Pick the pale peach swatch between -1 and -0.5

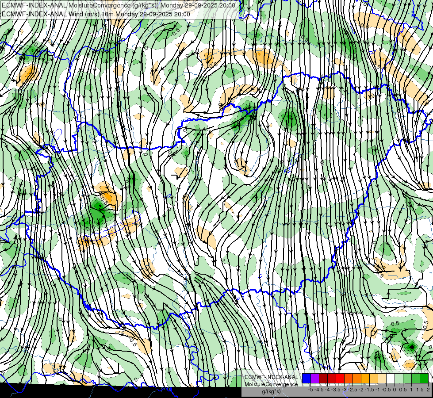point(382,378)
